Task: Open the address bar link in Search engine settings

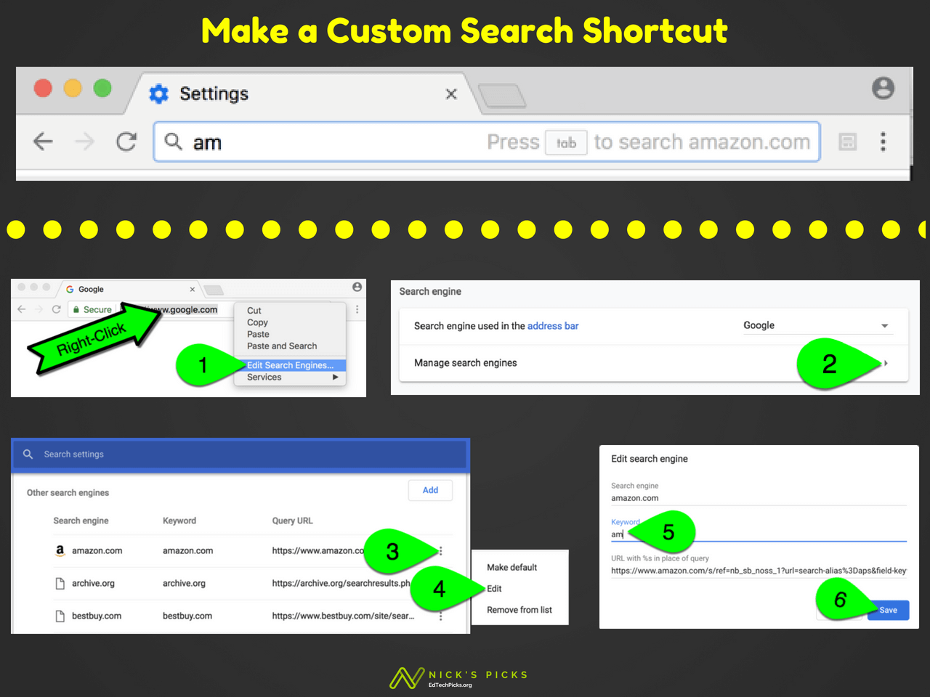Action: (553, 325)
